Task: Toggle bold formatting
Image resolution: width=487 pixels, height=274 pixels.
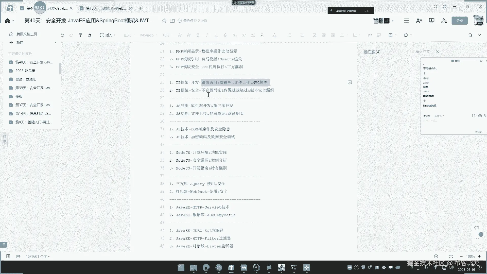Action: [x=198, y=35]
